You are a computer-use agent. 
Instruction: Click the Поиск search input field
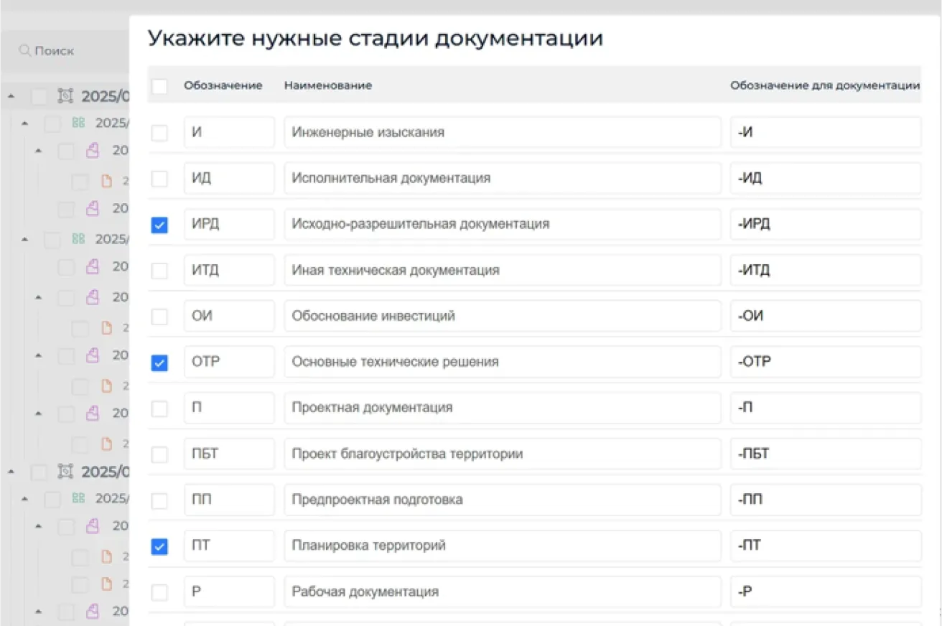click(65, 50)
